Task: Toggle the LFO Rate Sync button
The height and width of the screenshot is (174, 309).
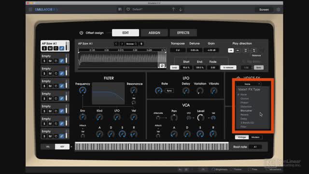Action: pos(169,91)
